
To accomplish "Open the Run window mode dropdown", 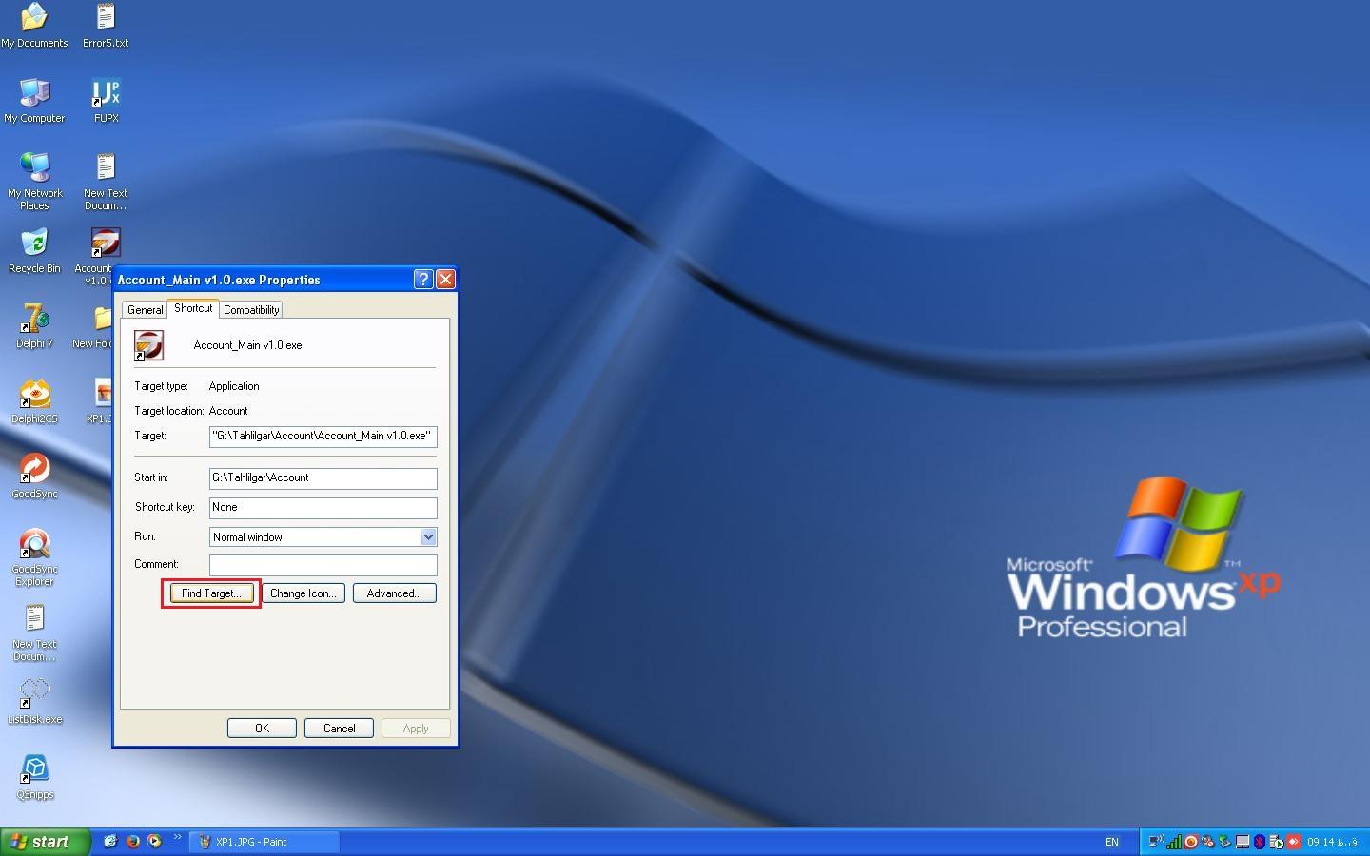I will point(428,537).
